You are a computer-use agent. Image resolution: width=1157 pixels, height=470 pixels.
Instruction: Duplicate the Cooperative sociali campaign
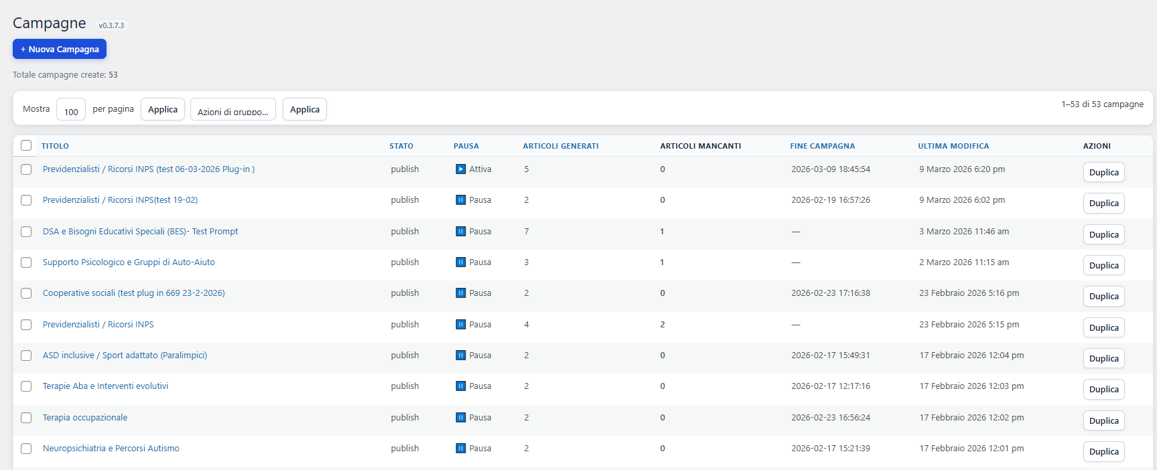1103,296
